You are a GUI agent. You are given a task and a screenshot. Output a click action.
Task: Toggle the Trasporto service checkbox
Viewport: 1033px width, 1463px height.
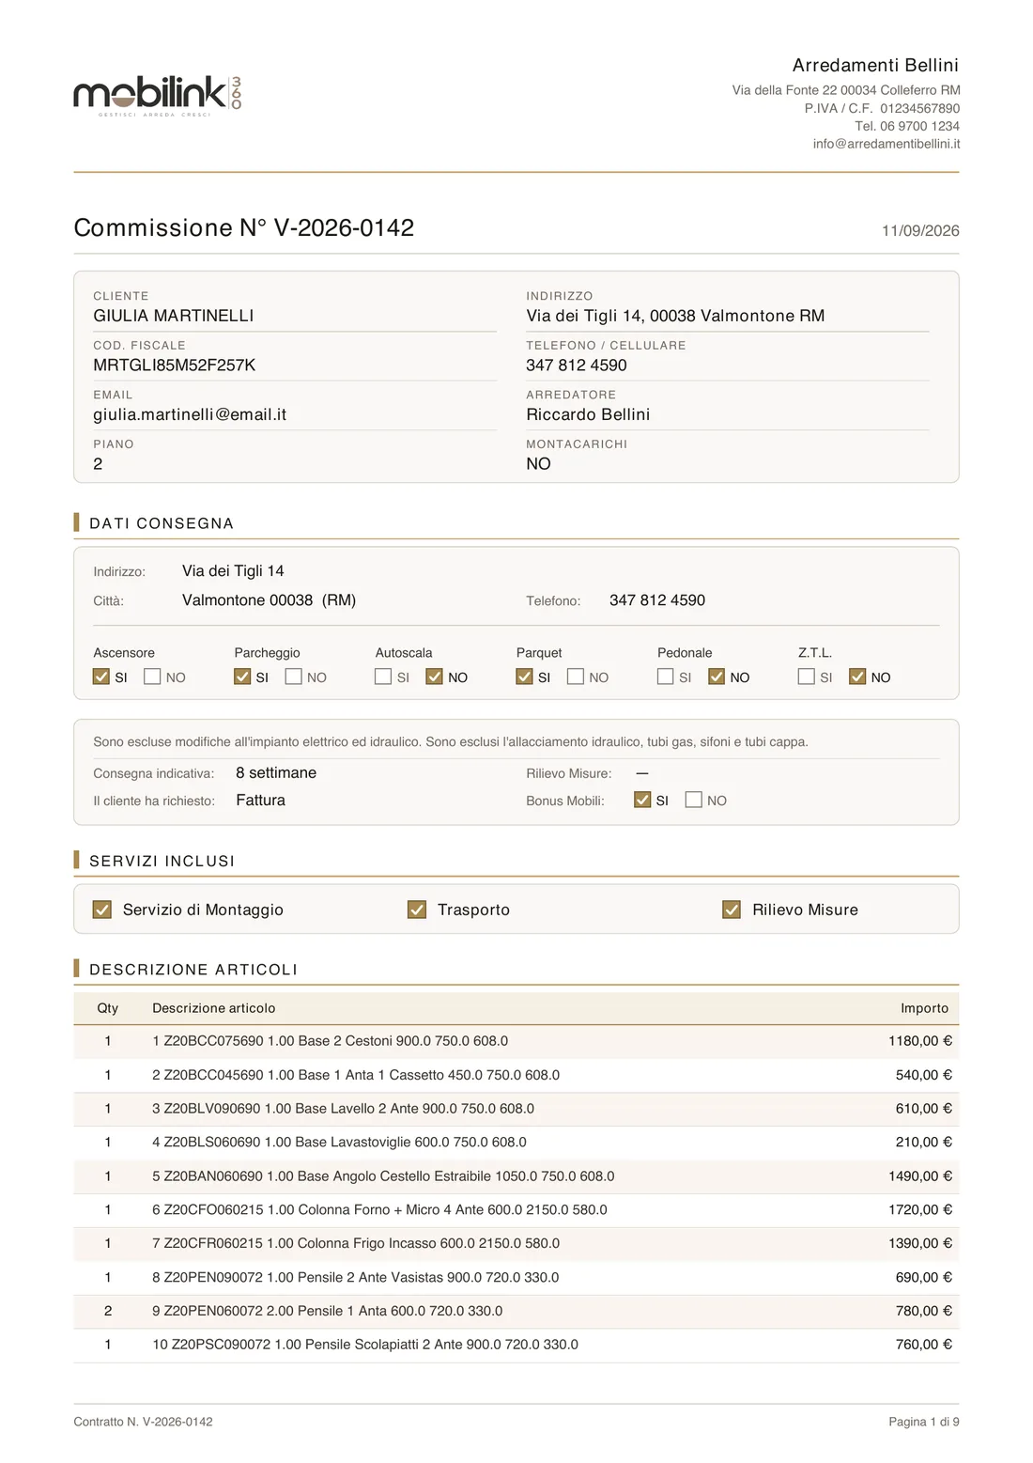click(x=417, y=910)
